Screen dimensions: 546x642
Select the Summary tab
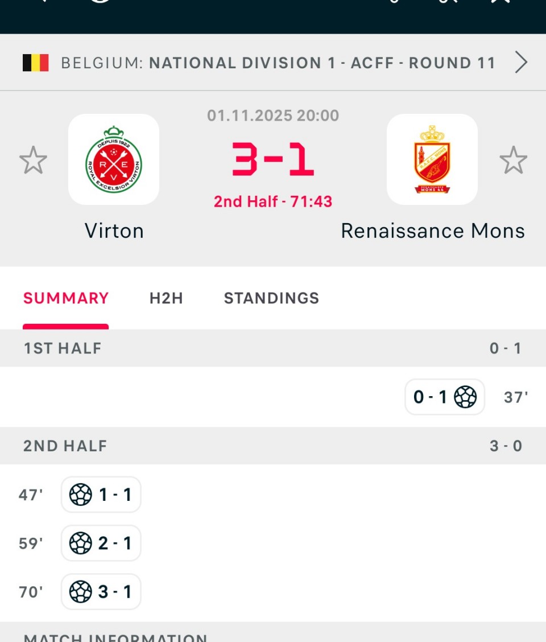[x=66, y=298]
